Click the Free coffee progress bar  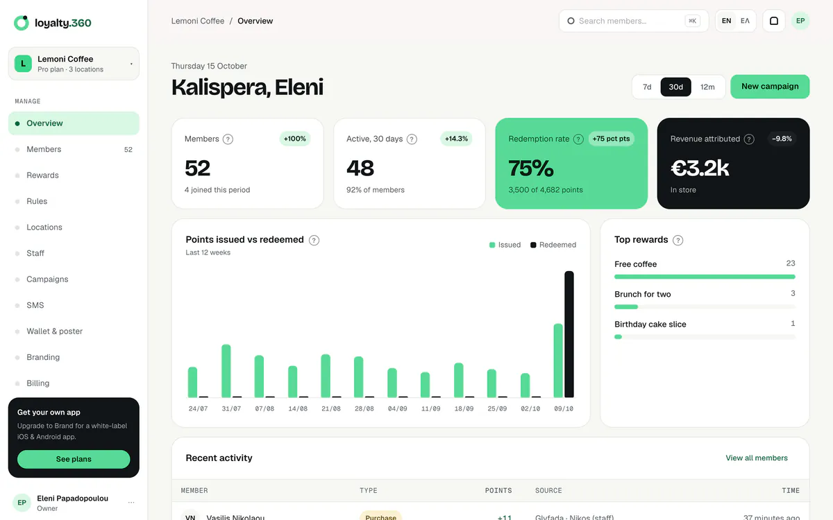tap(705, 277)
